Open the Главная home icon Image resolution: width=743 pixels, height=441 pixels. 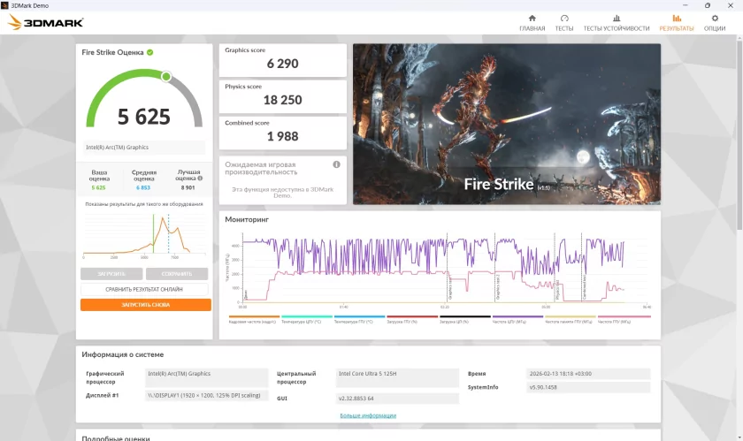coord(532,19)
